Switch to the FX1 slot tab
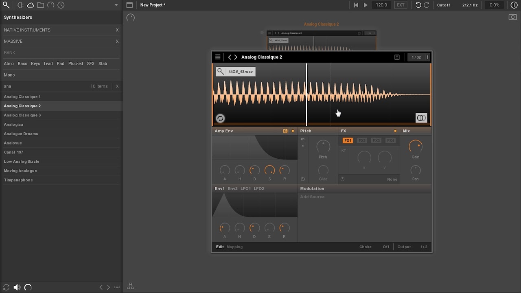The width and height of the screenshot is (521, 293). [x=348, y=141]
